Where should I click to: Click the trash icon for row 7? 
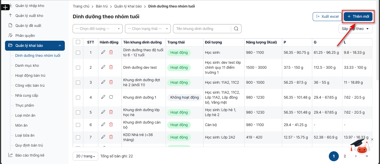(111, 137)
